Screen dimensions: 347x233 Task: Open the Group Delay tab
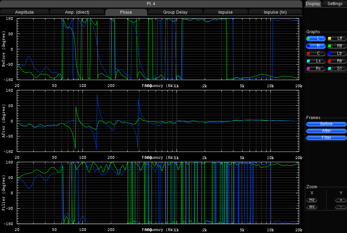(175, 12)
